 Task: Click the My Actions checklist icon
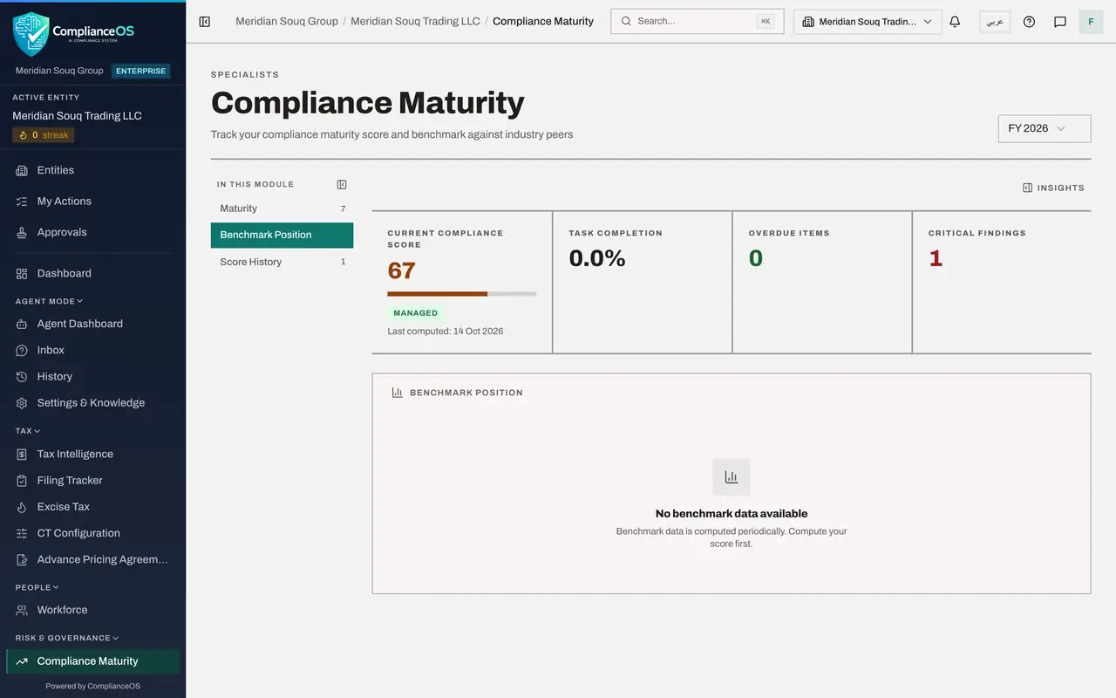pos(22,202)
